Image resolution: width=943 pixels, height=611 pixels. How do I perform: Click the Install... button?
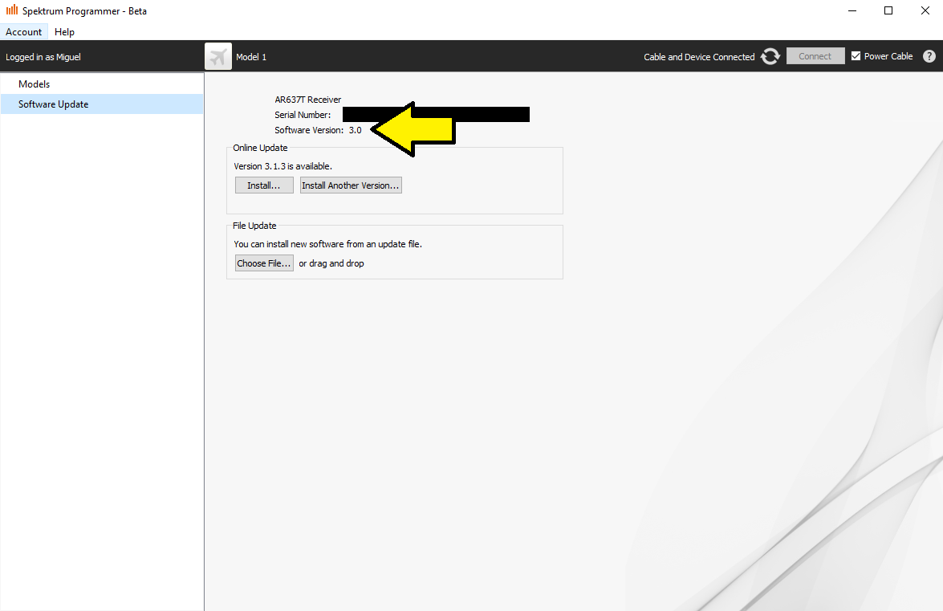264,185
